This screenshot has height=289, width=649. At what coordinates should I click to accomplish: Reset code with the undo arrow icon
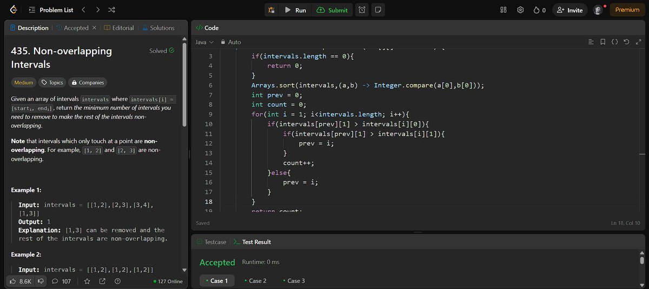[x=626, y=42]
